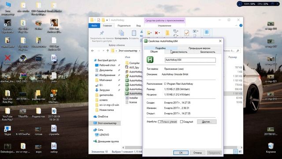Click file name field AutoHotkeyU64
The width and height of the screenshot is (282, 159).
pyautogui.click(x=190, y=60)
